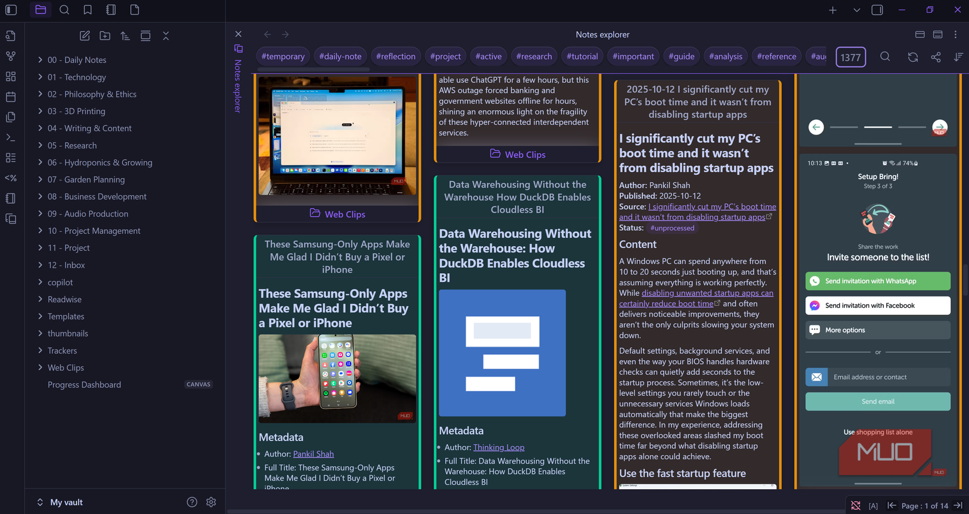Switch to the bookmarks sidebar tab
The image size is (969, 514).
click(88, 10)
